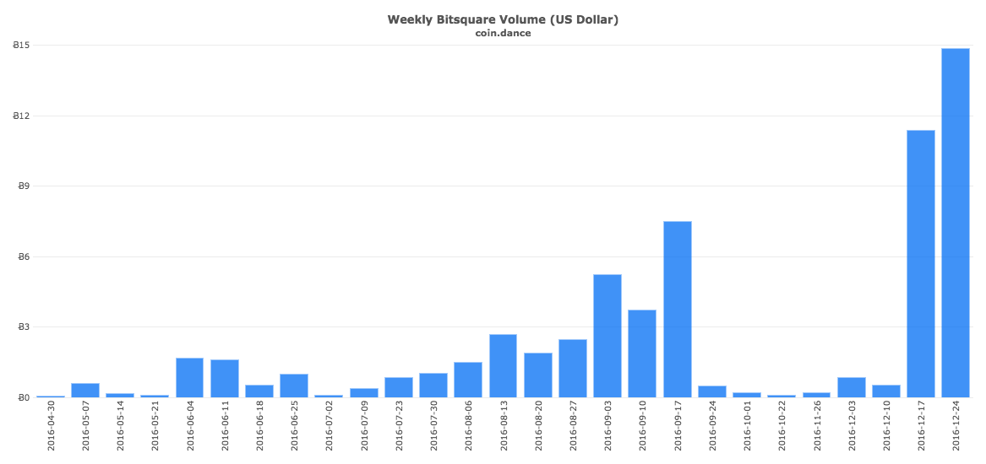Click the 2016-09-17 bar
The image size is (986, 464).
click(x=677, y=309)
